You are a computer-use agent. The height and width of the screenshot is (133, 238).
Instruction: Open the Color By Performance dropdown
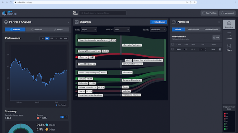click(x=158, y=30)
